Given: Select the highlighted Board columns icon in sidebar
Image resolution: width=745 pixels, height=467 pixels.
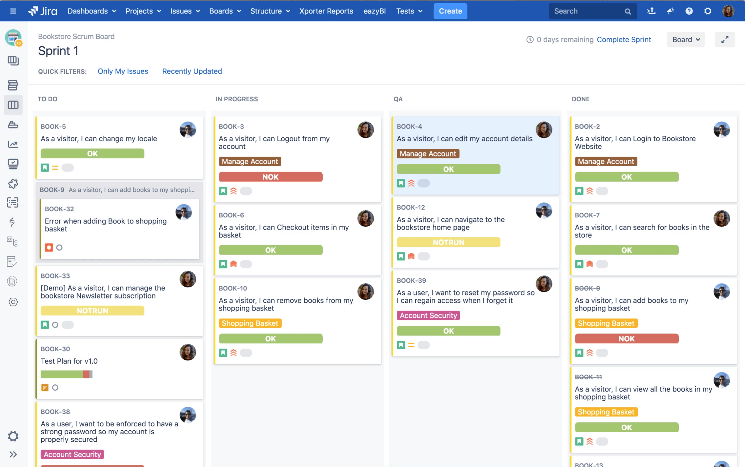Looking at the screenshot, I should (x=13, y=105).
